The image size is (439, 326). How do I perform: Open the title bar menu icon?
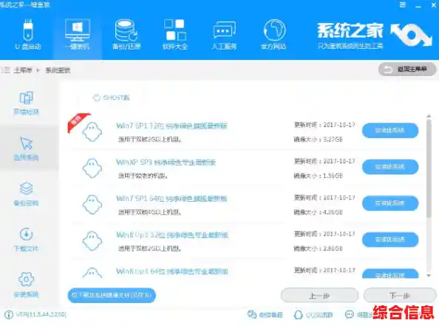[x=402, y=5]
